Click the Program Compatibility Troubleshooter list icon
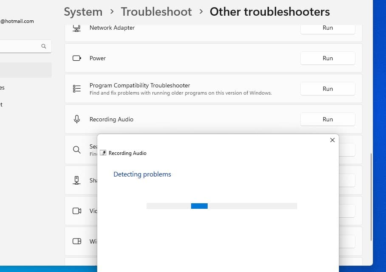386x272 pixels. (77, 89)
